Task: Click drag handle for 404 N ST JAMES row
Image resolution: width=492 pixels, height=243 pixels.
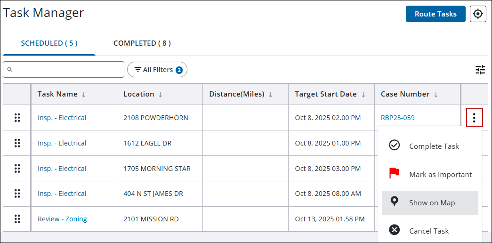Action: point(17,194)
